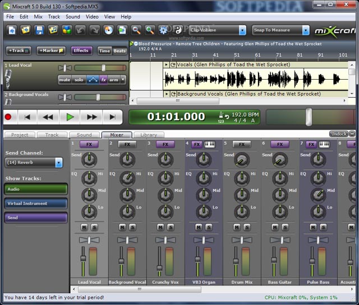Click the +Track button
Screen dimensions: 359x305
tap(19, 50)
